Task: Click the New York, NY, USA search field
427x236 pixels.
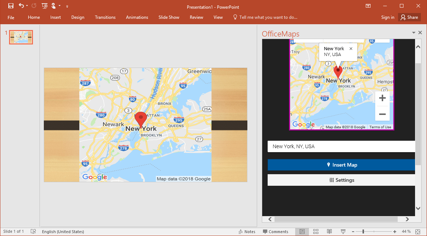Action: (341, 146)
